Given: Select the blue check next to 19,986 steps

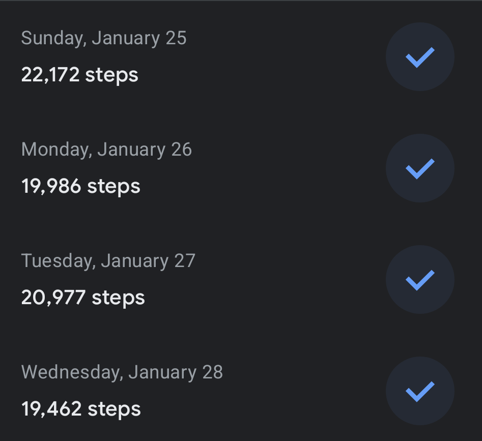Looking at the screenshot, I should tap(420, 168).
